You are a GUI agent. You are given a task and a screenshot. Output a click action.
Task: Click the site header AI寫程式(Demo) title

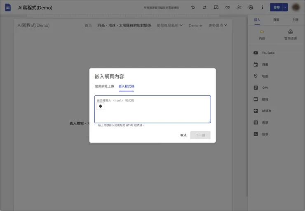(33, 25)
